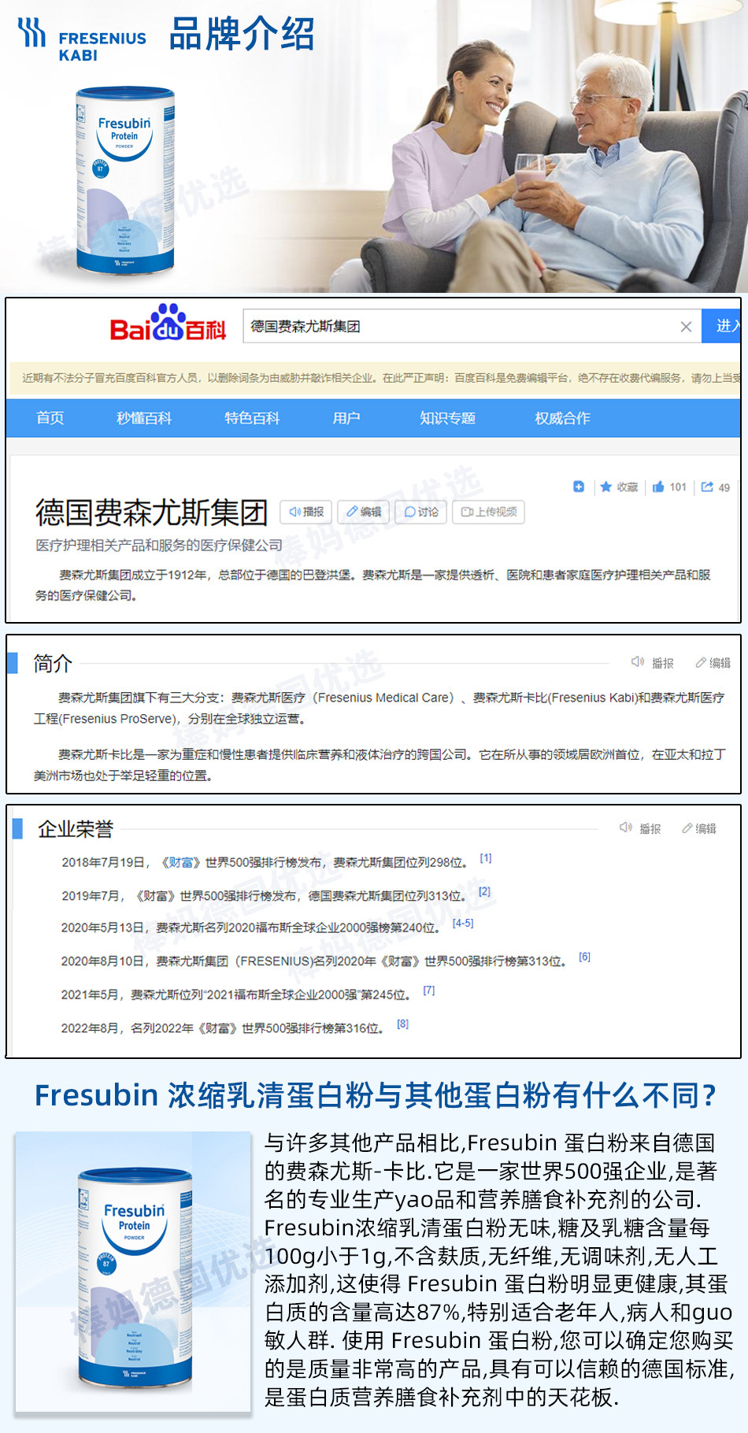Screen dimensions: 748x1433
Task: Click the Fresubin Protein can in the banner
Action: pyautogui.click(x=125, y=180)
